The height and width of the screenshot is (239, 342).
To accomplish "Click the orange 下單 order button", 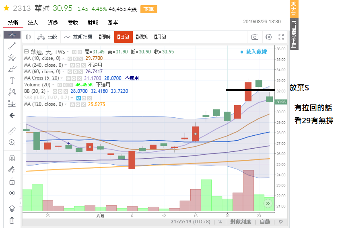I will tap(149, 9).
